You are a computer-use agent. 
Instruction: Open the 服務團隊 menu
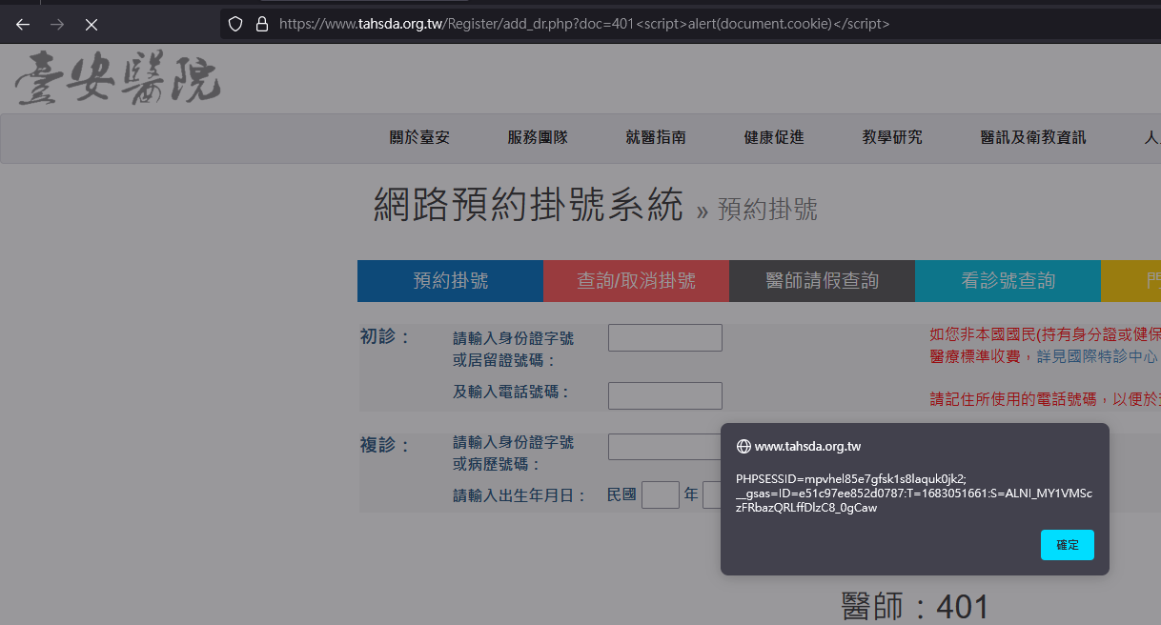click(x=538, y=137)
